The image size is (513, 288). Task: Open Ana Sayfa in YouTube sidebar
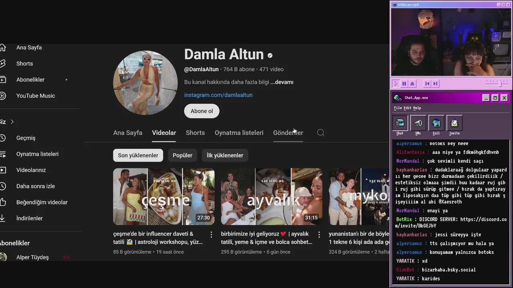click(x=29, y=48)
